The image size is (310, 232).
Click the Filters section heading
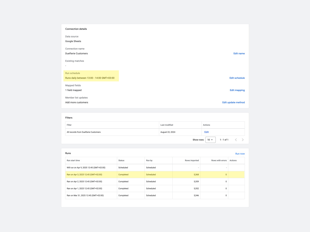[69, 118]
